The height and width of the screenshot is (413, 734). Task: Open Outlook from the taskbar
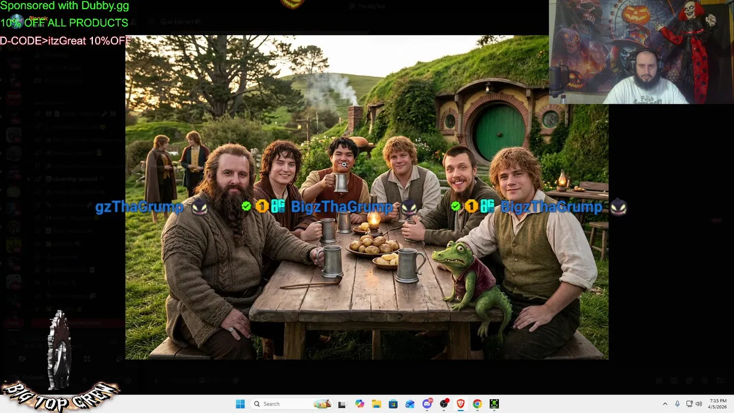(410, 404)
